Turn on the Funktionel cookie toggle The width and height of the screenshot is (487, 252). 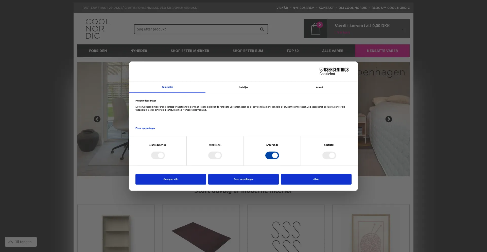pos(215,155)
